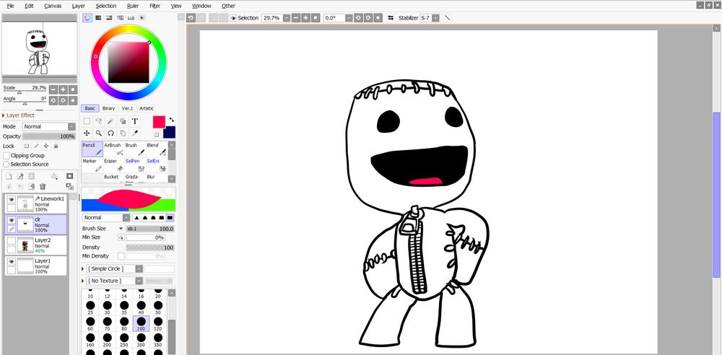The image size is (722, 355).
Task: Click undo button in top toolbar
Action: (x=191, y=18)
